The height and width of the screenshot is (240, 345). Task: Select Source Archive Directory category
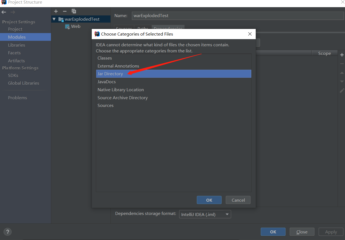174,98
